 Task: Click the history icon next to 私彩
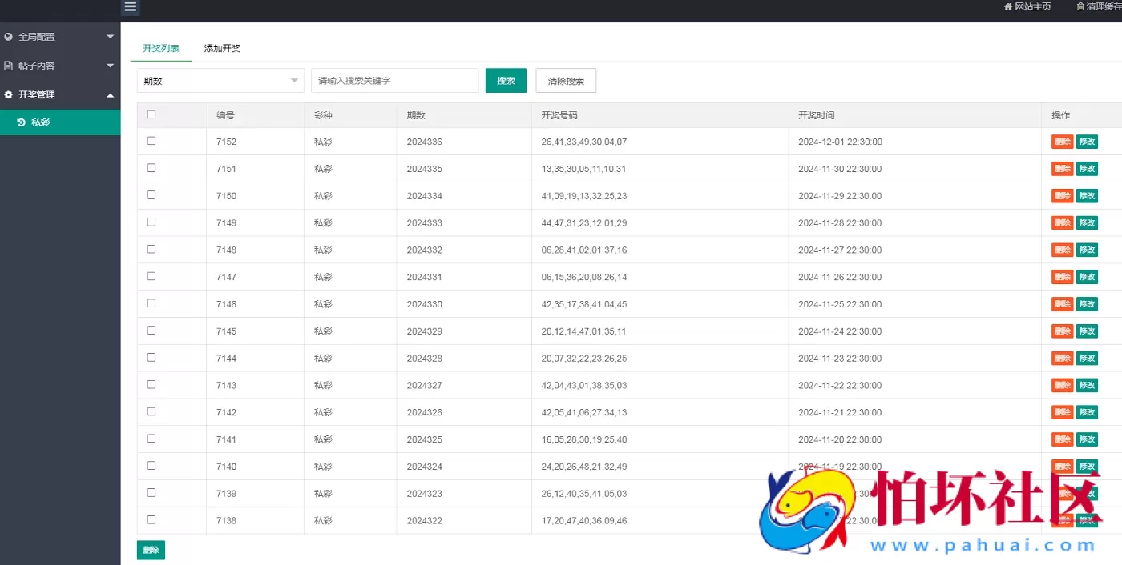click(21, 122)
